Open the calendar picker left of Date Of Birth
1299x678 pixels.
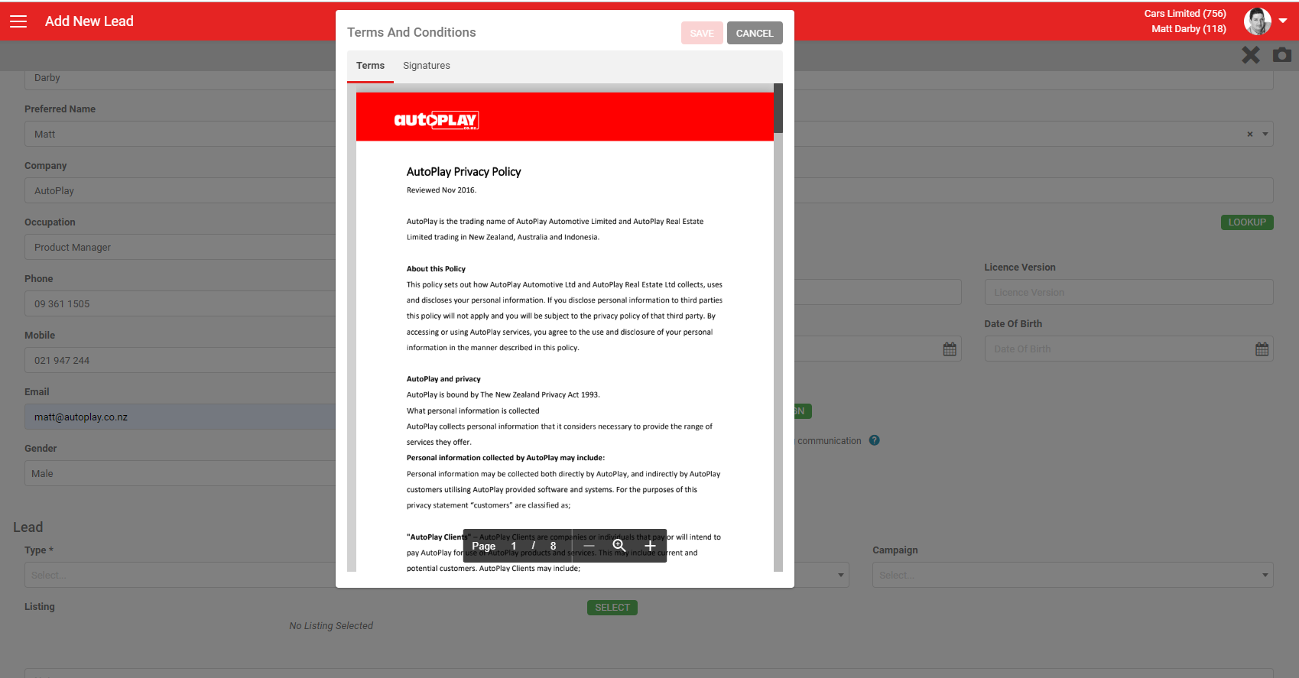pos(950,349)
